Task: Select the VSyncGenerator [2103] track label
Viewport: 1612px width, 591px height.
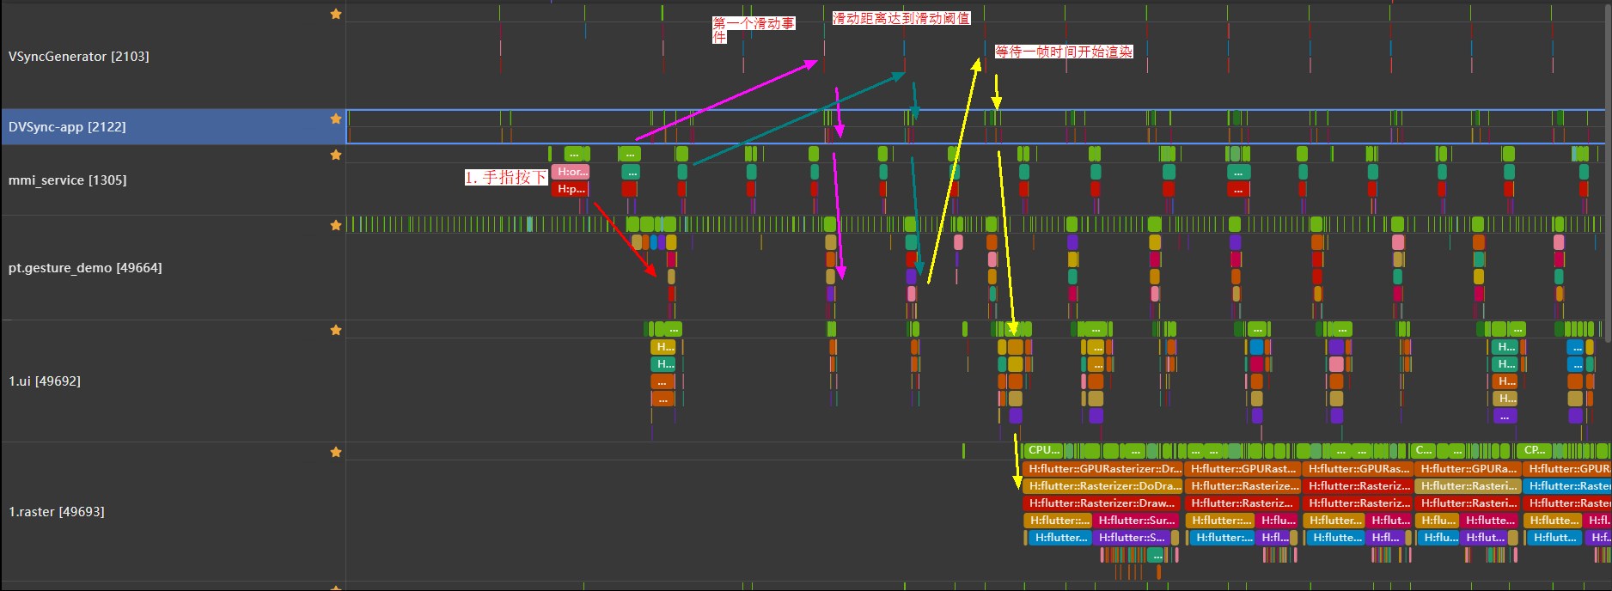Action: point(79,57)
